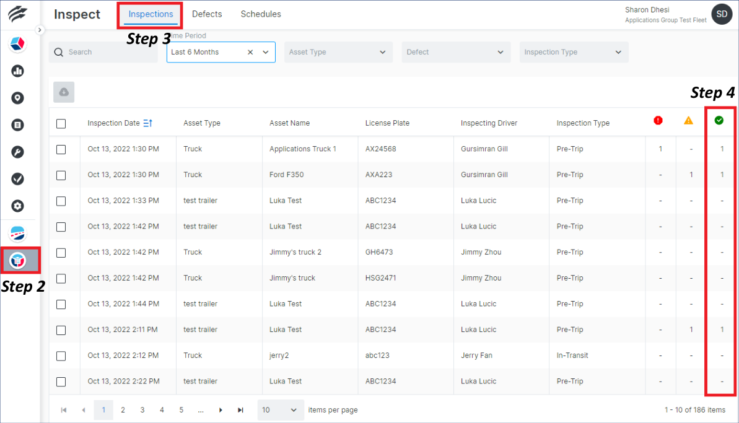This screenshot has width=739, height=423.
Task: Open the Inspect shield tool in the sidebar
Action: pyautogui.click(x=17, y=260)
